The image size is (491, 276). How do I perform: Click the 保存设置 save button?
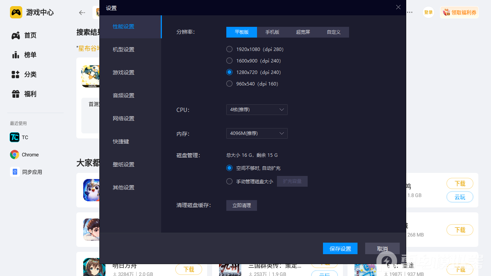coord(340,248)
